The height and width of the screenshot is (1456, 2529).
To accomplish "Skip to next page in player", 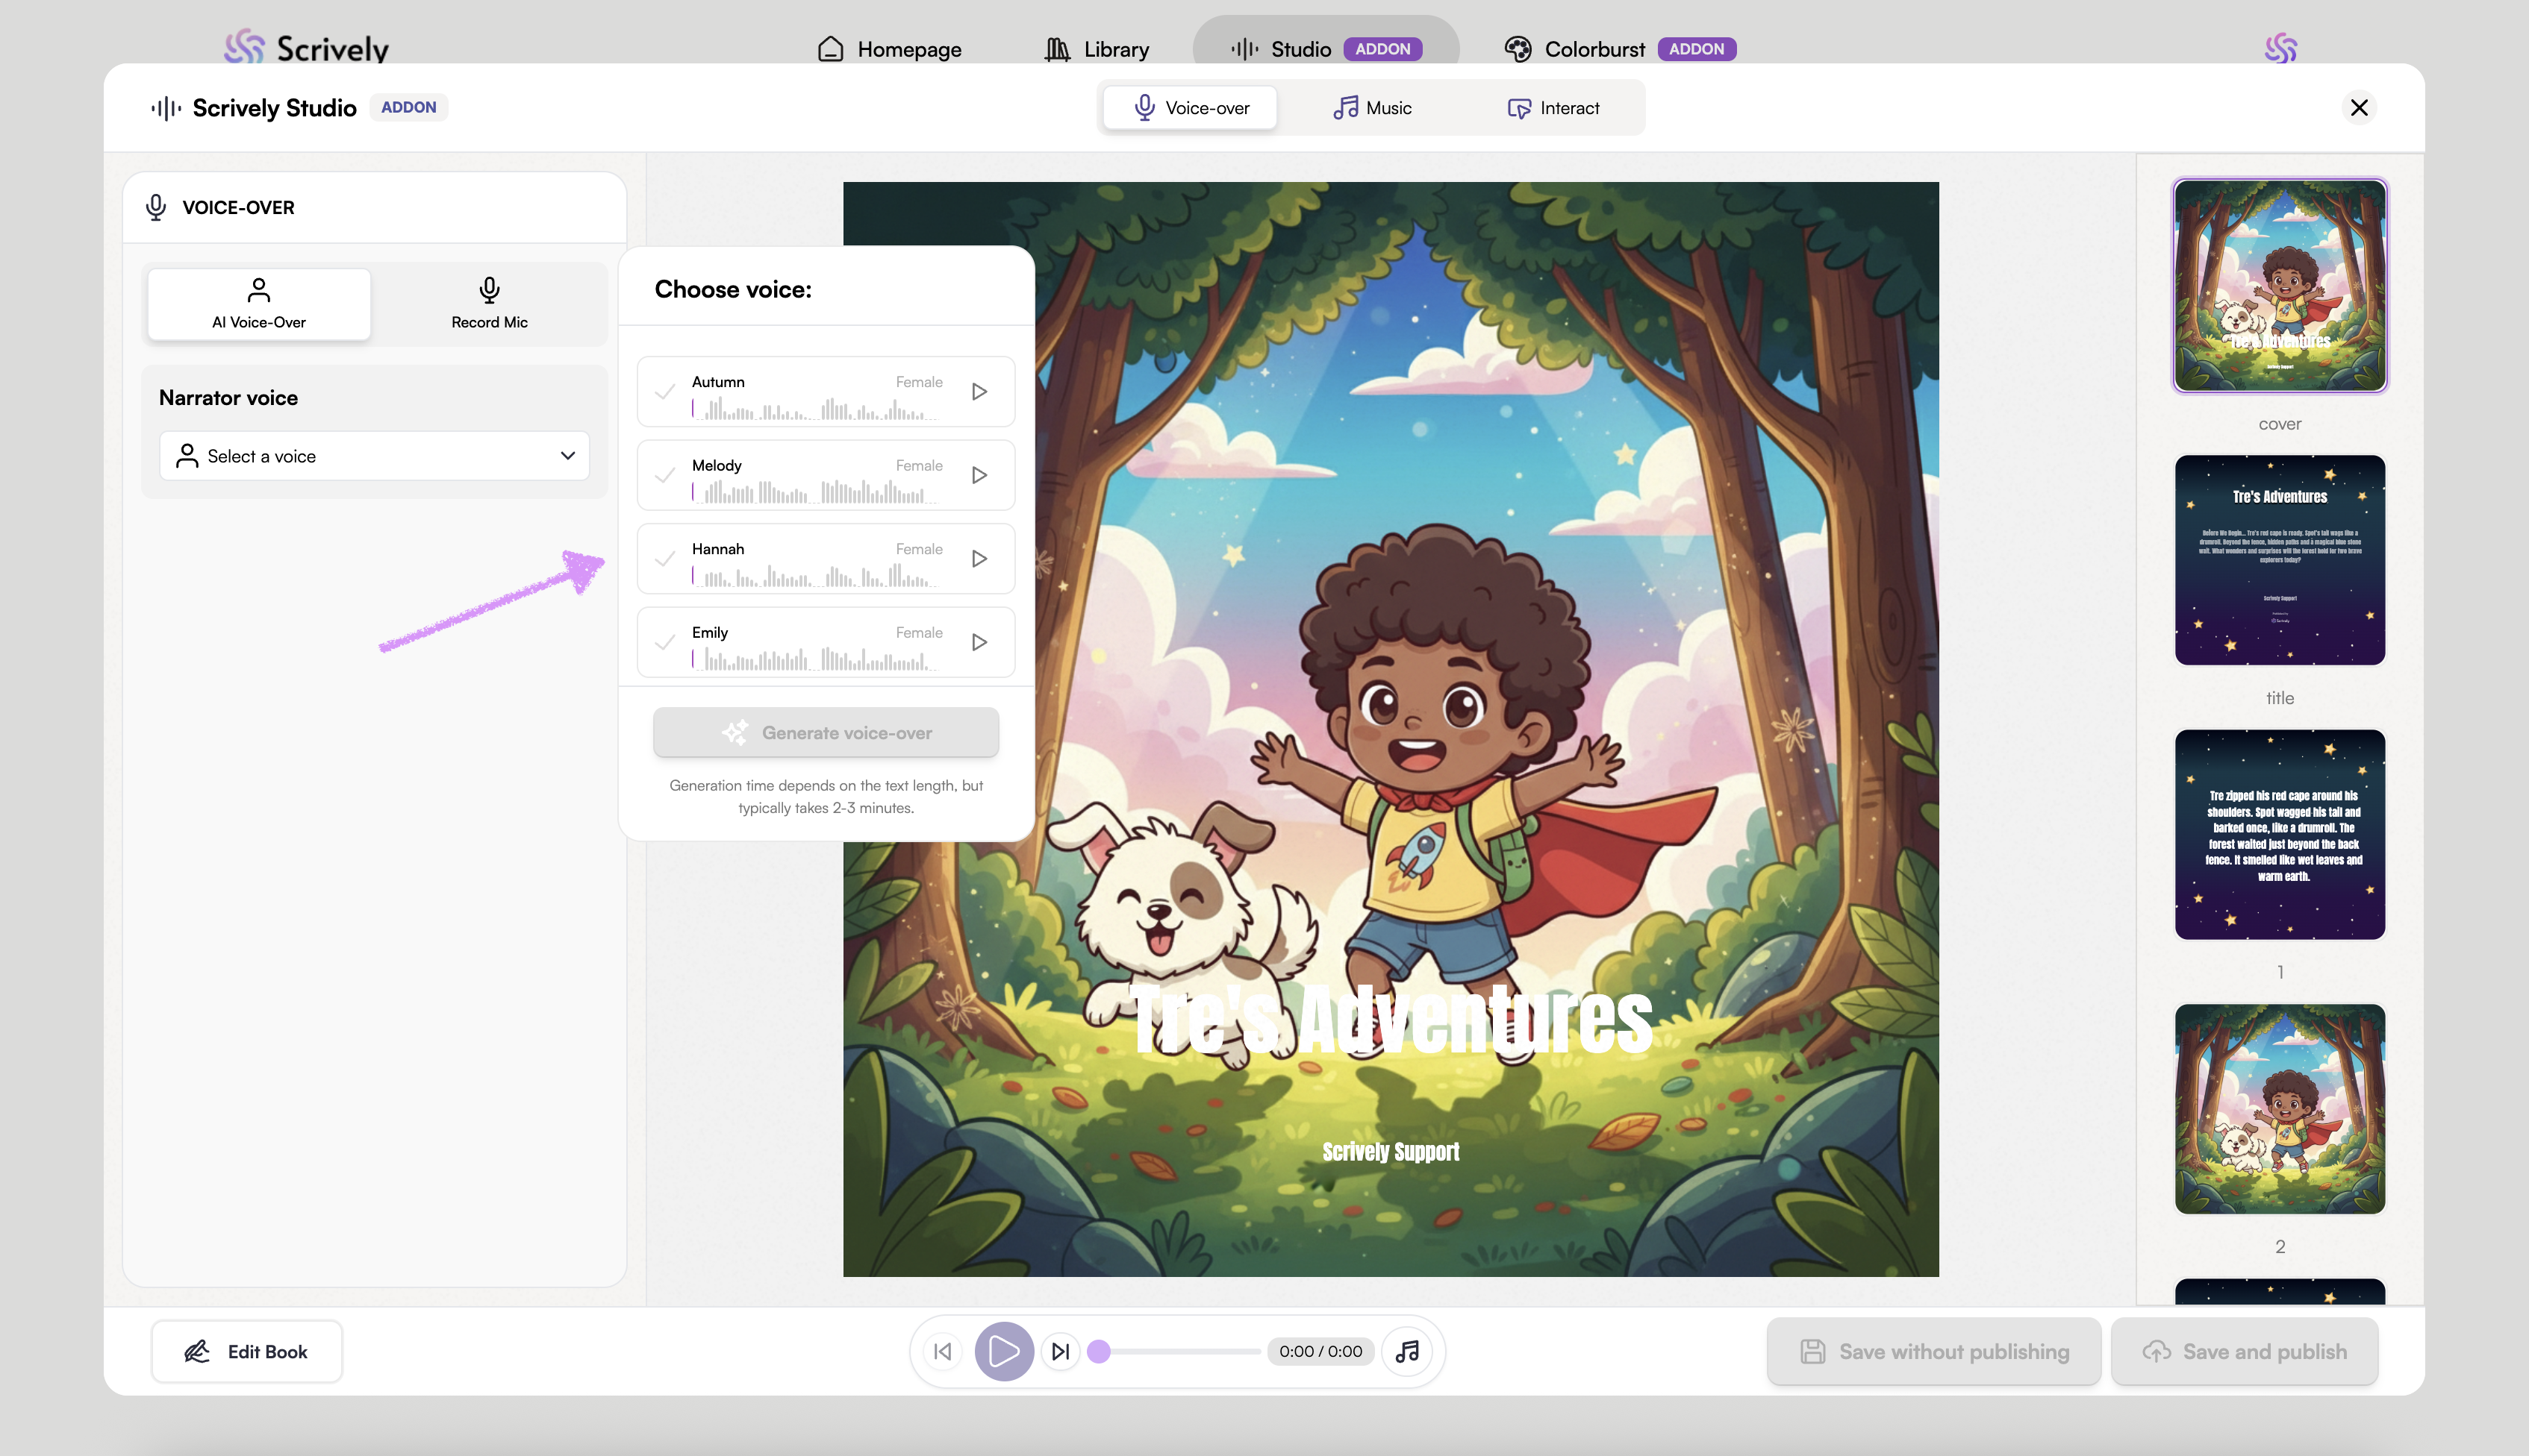I will tap(1061, 1351).
